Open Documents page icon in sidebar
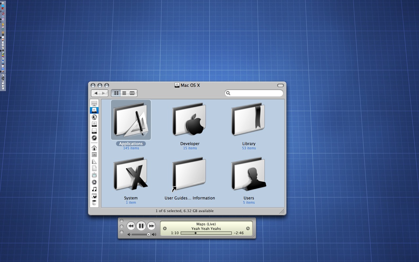Screen dimensions: 419x262 point(94,168)
